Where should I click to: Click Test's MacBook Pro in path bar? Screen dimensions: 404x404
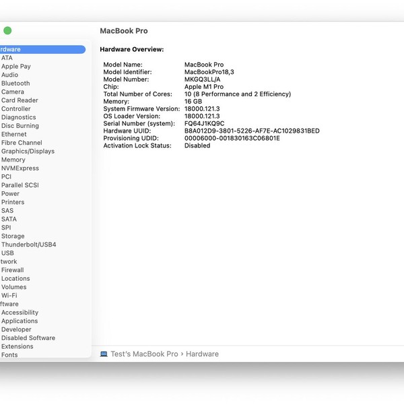click(x=145, y=354)
